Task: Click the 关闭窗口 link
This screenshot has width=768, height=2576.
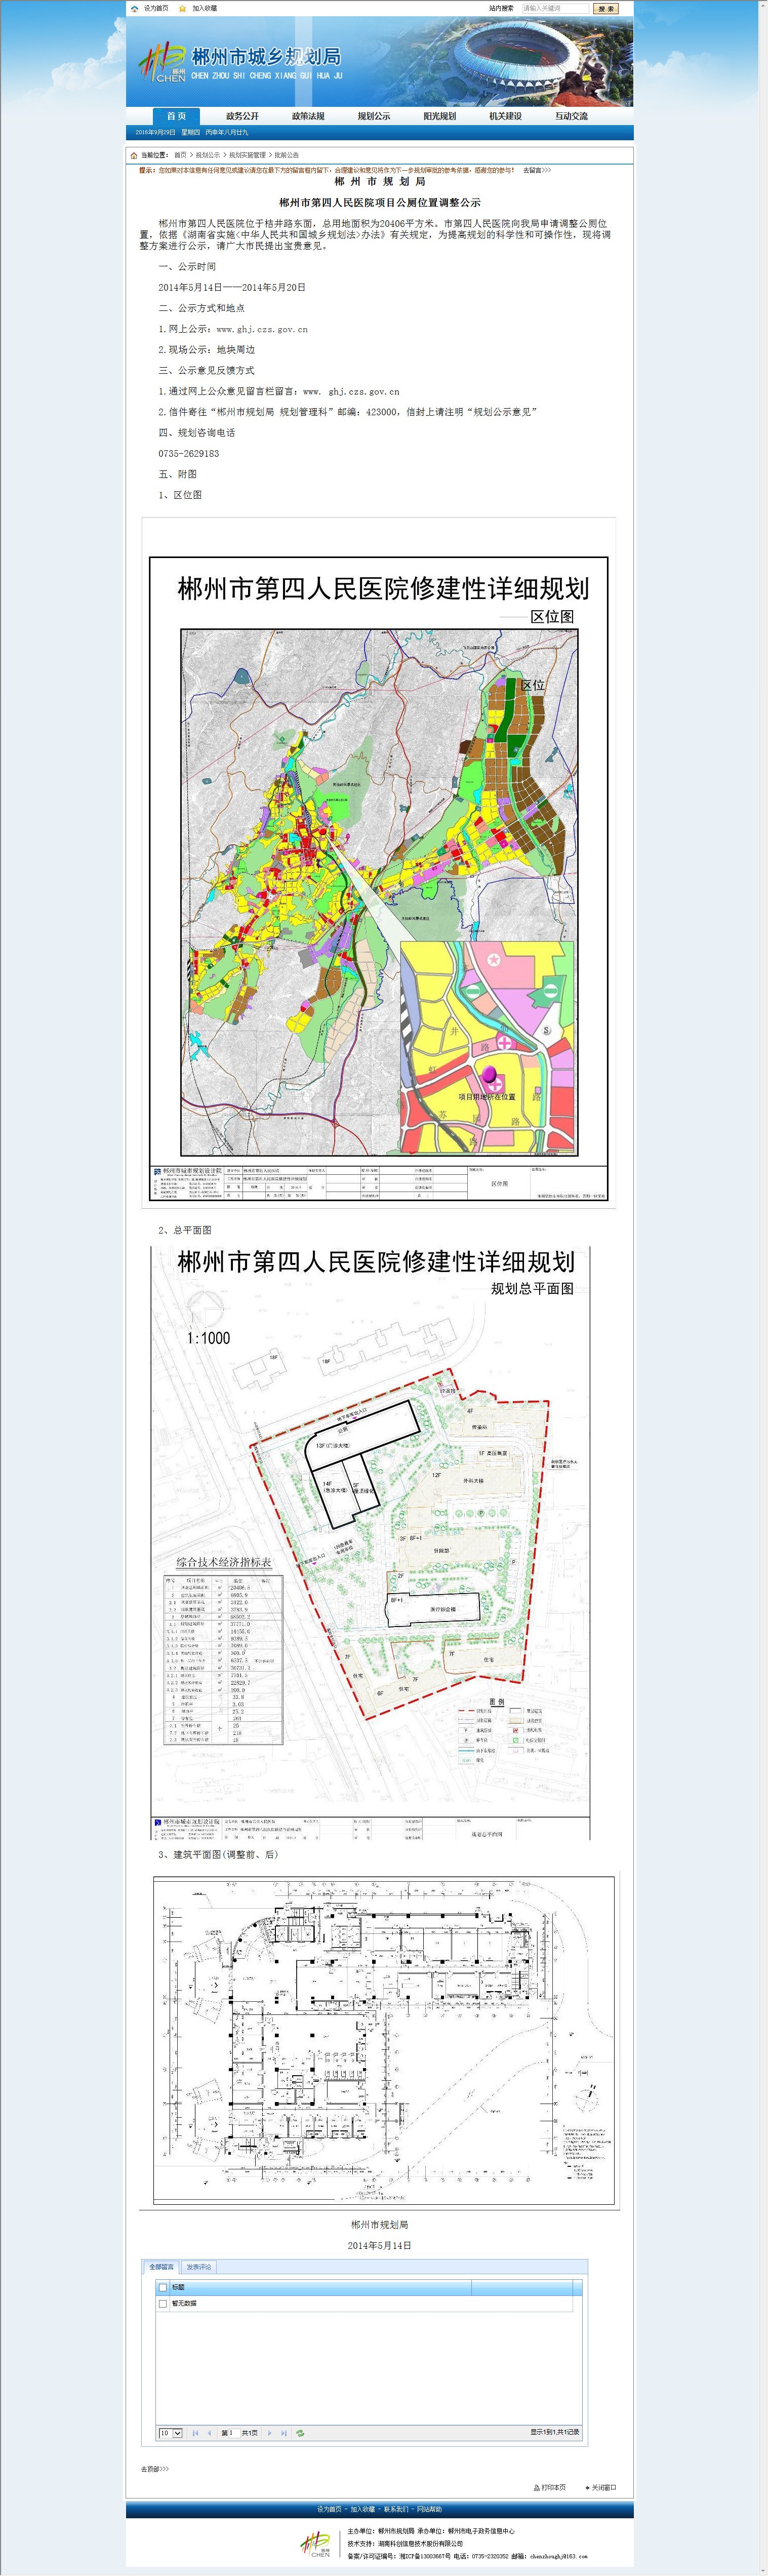Action: click(601, 2487)
